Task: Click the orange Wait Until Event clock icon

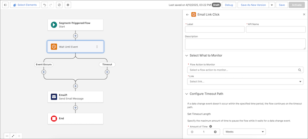Action: click(54, 47)
